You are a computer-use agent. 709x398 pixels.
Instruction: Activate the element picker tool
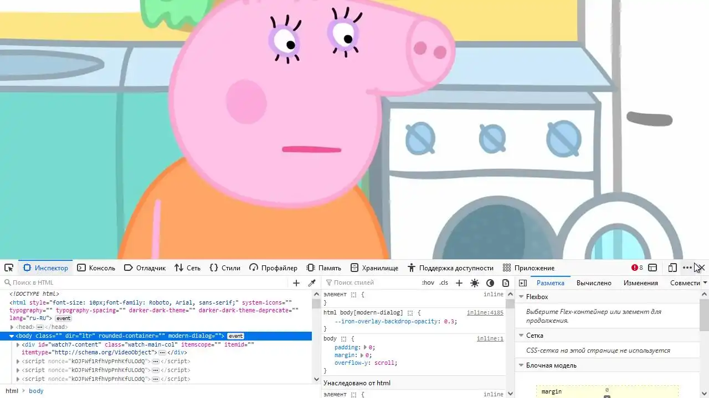click(9, 268)
